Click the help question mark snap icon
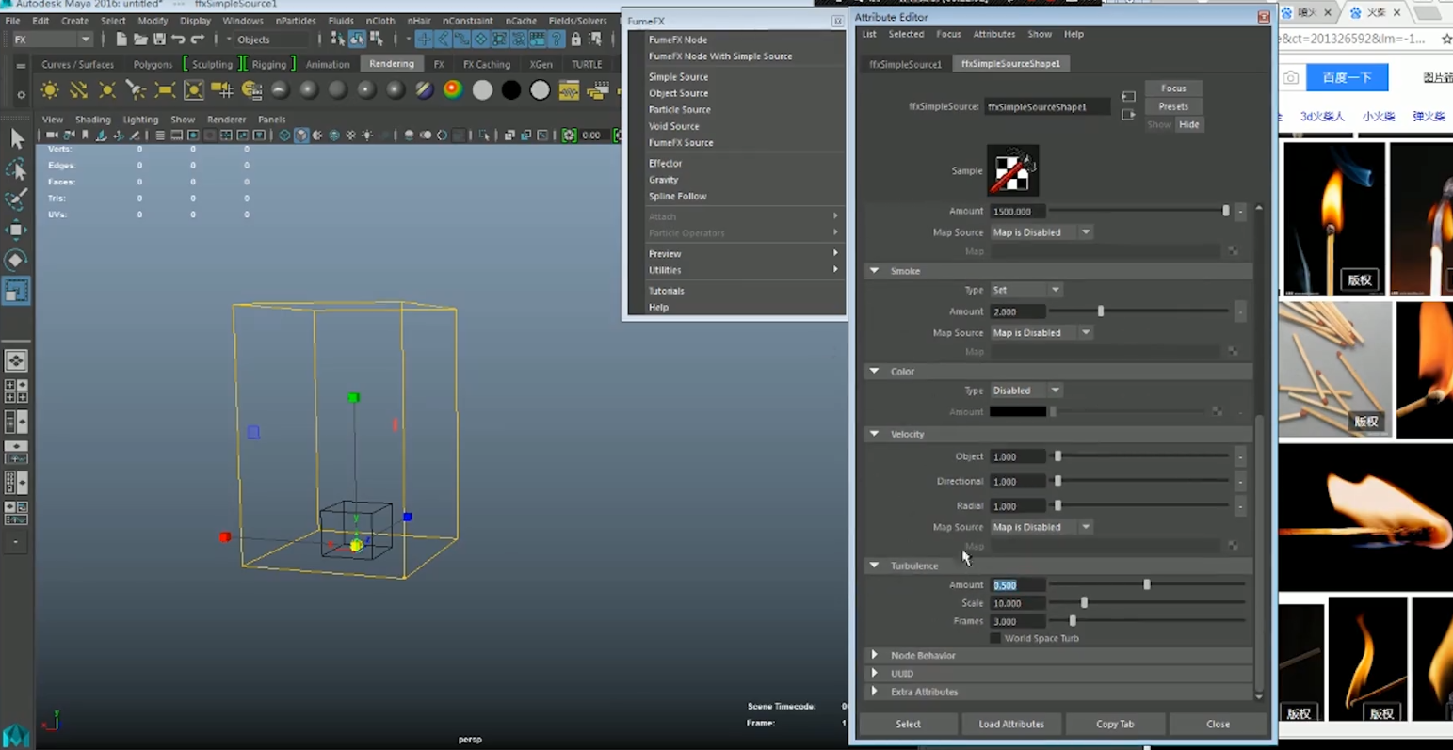The width and height of the screenshot is (1453, 750). click(x=556, y=40)
